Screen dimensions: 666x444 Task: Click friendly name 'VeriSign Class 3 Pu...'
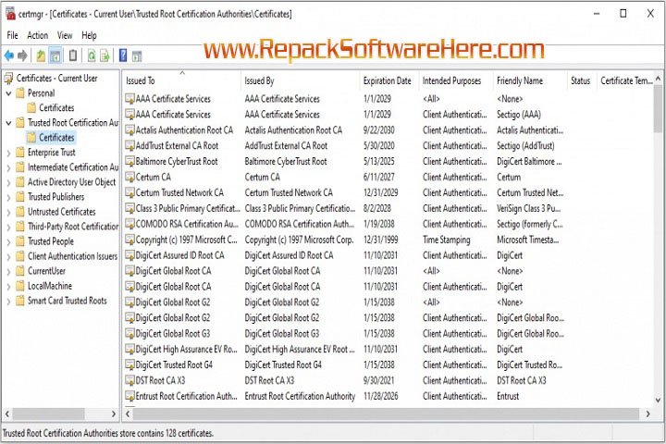[528, 209]
